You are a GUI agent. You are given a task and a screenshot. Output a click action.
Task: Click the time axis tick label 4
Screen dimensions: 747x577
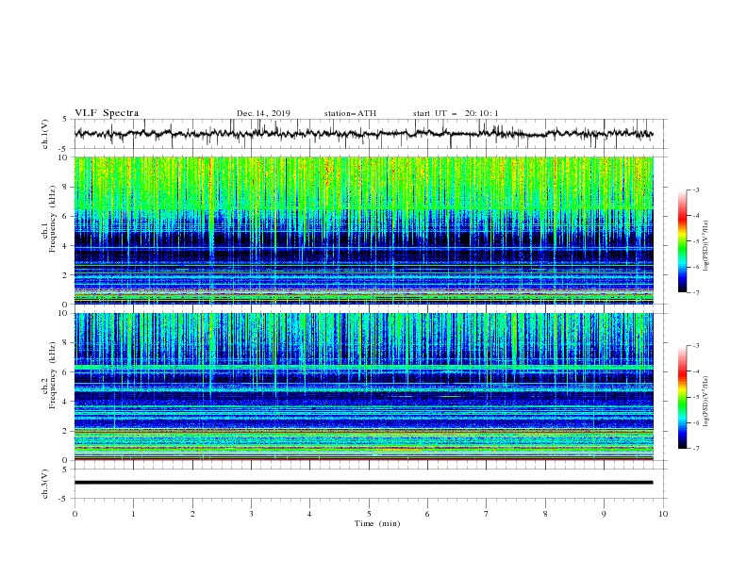click(309, 514)
